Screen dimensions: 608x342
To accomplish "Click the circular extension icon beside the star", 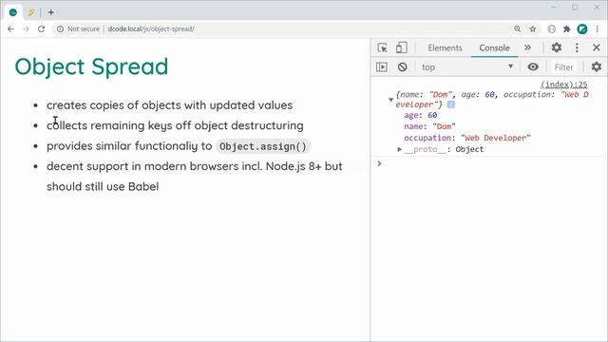I will [551, 29].
